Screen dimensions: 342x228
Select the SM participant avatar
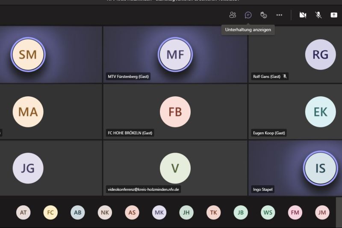28,55
